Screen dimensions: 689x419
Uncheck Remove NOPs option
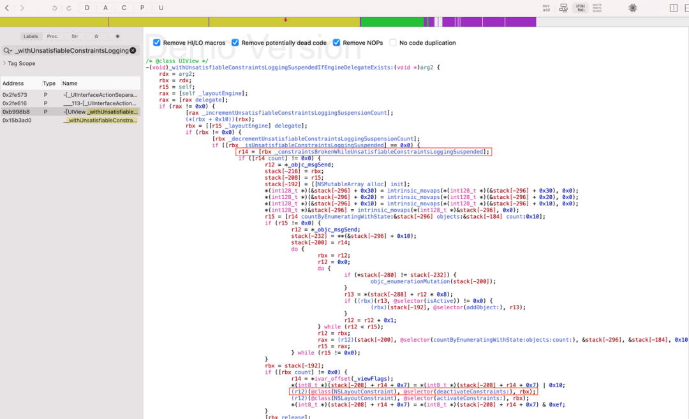(x=337, y=43)
